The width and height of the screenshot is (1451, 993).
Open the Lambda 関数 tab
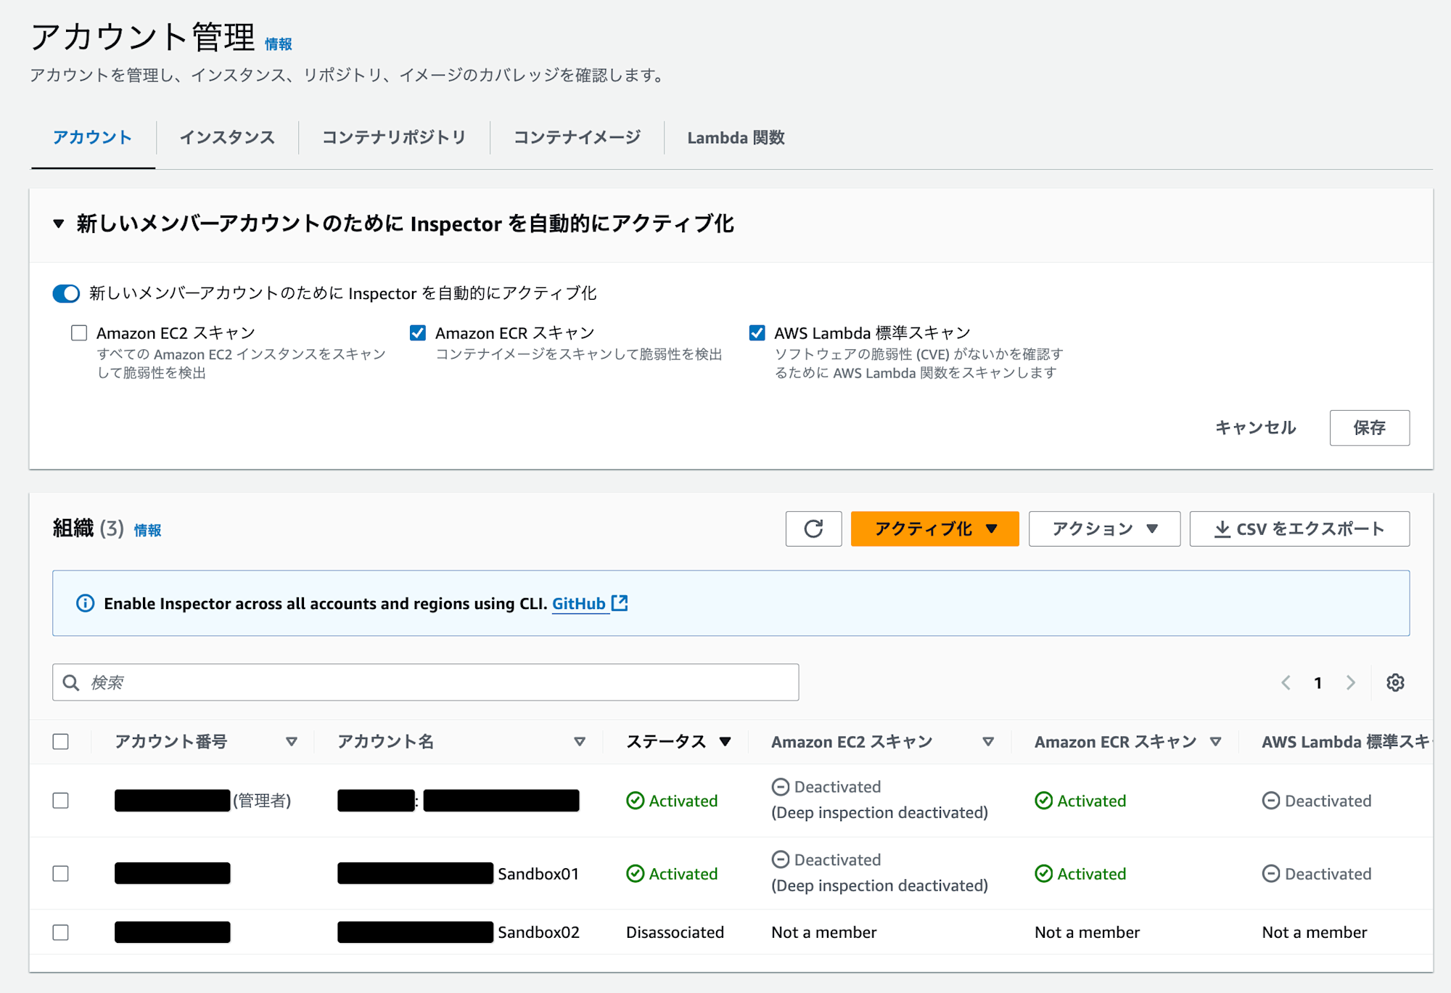736,137
